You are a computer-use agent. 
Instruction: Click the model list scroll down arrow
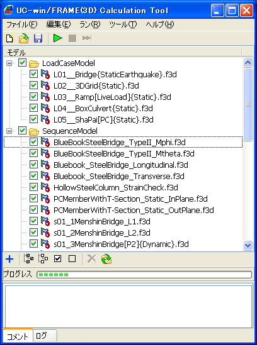pyautogui.click(x=248, y=244)
